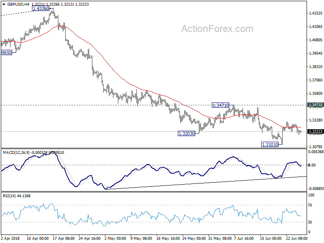Click the MACD 0.00 zero level label
Image resolution: width=324 pixels, height=243 pixels.
[311, 165]
